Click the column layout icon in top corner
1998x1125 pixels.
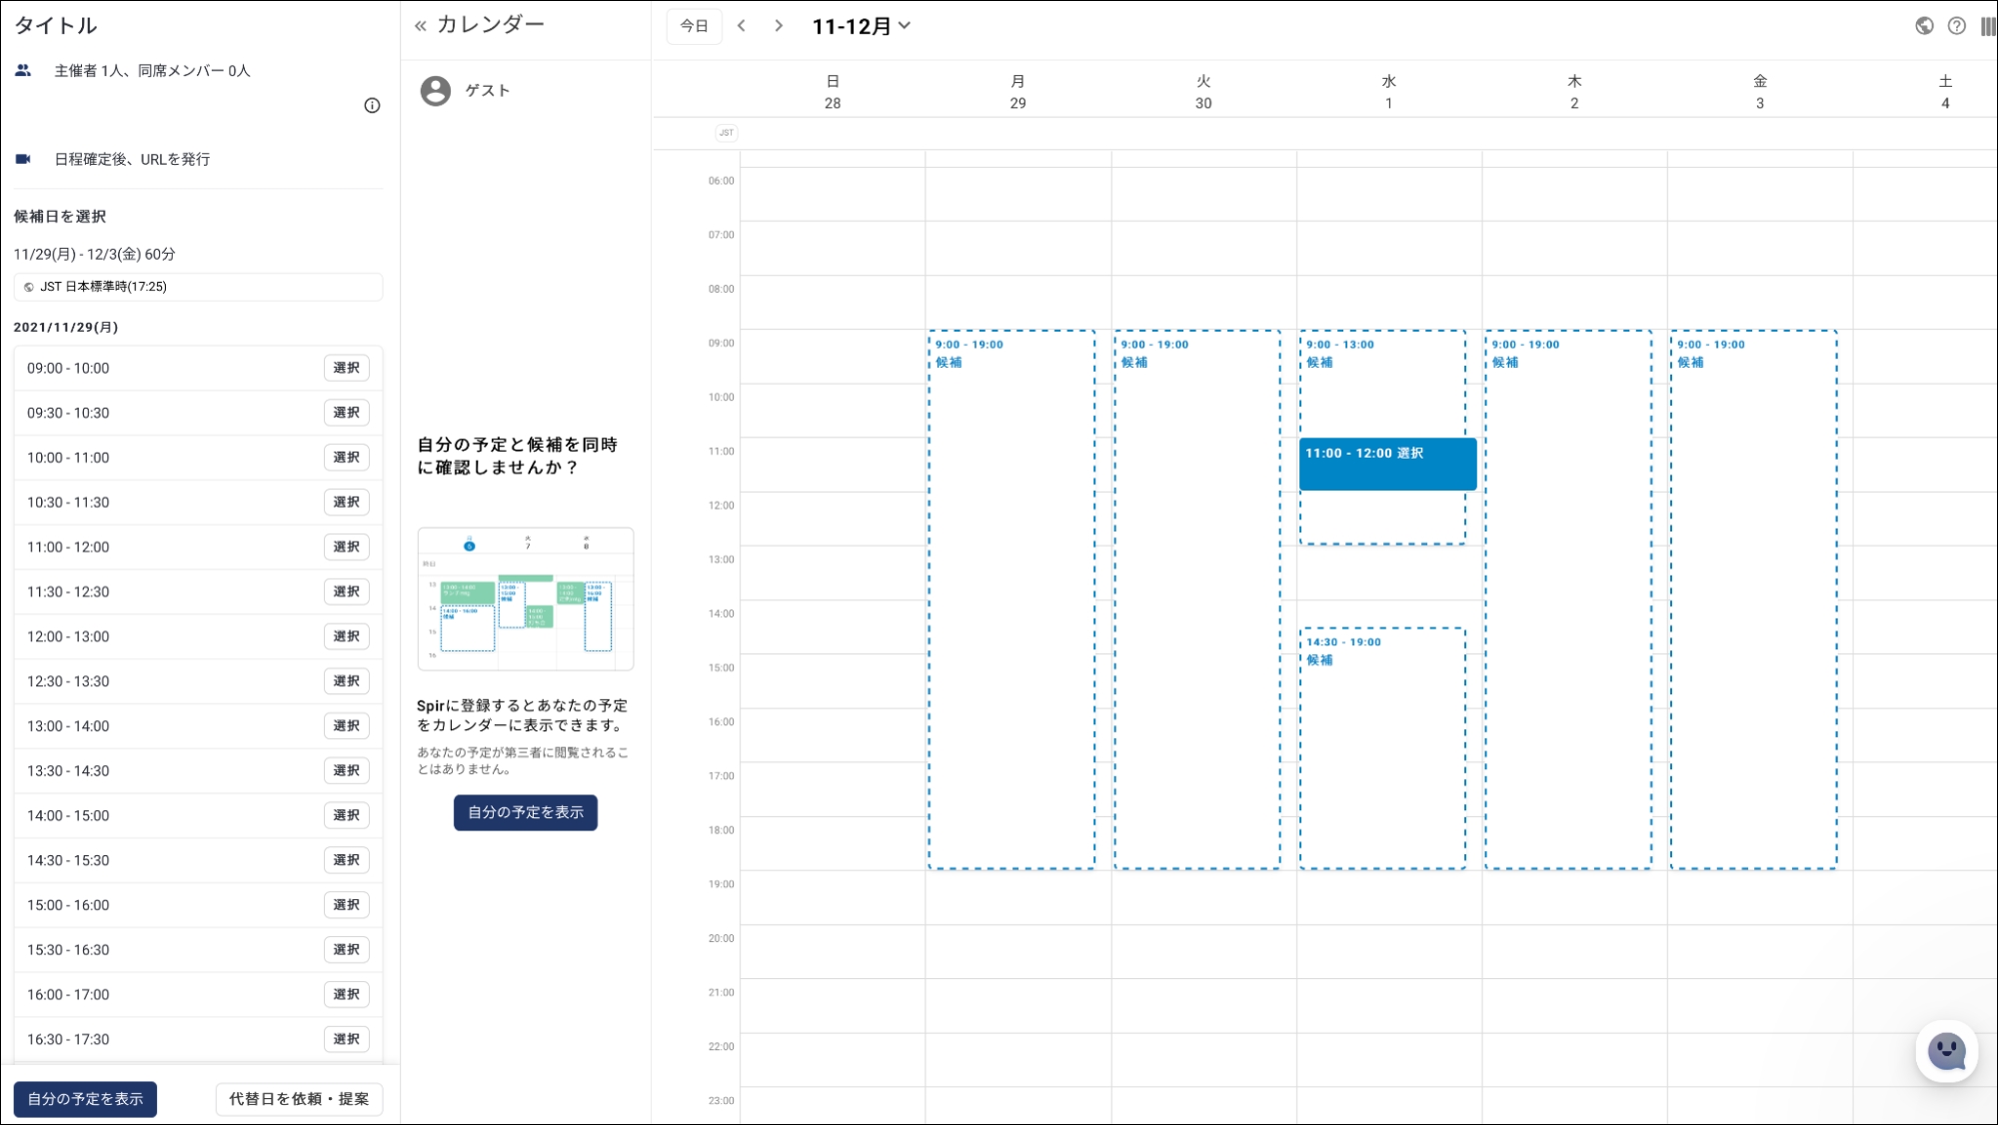click(1987, 27)
